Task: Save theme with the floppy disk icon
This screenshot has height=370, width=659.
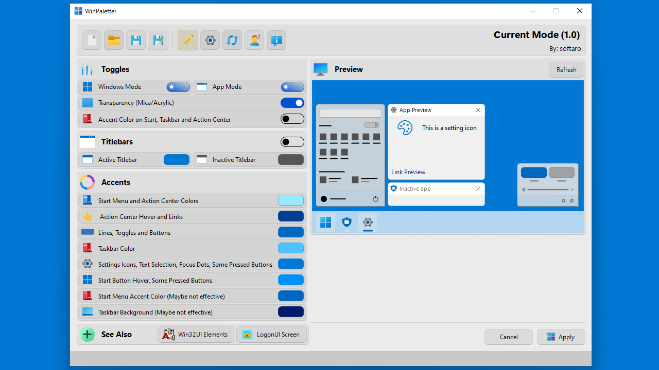Action: coord(136,40)
